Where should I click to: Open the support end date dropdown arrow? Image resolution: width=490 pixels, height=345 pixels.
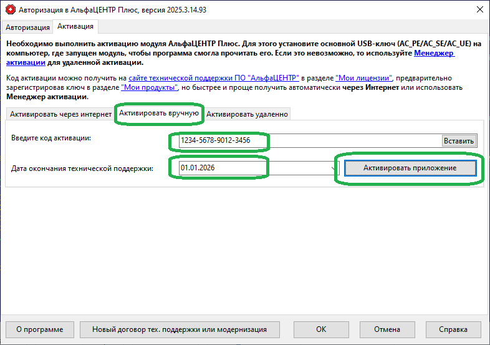click(x=334, y=168)
